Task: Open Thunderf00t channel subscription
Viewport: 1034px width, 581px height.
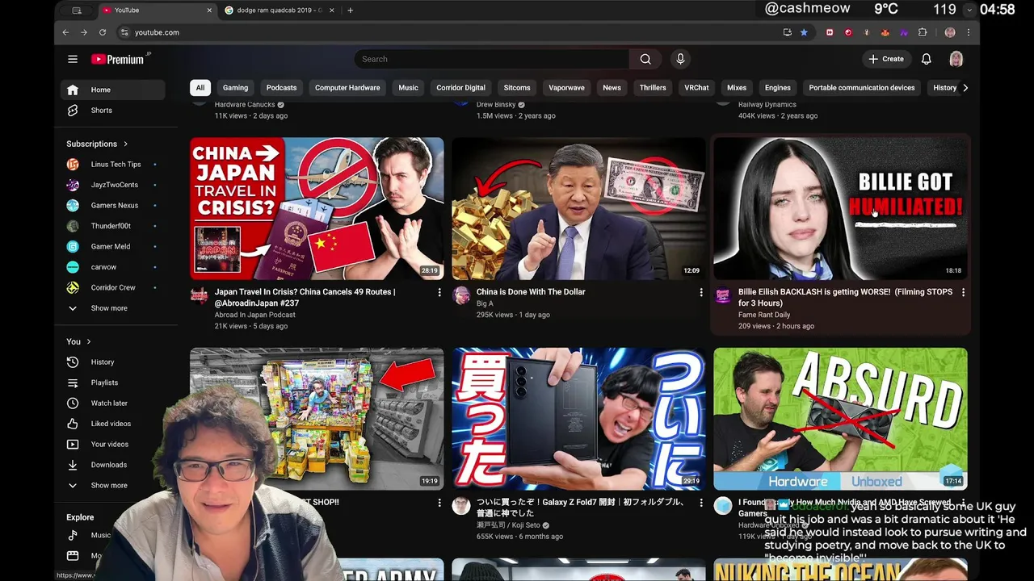Action: (112, 226)
